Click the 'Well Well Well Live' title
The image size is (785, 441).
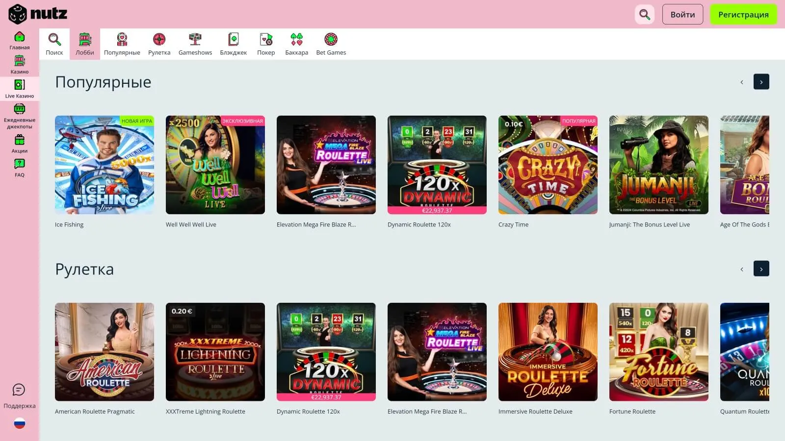coord(191,224)
